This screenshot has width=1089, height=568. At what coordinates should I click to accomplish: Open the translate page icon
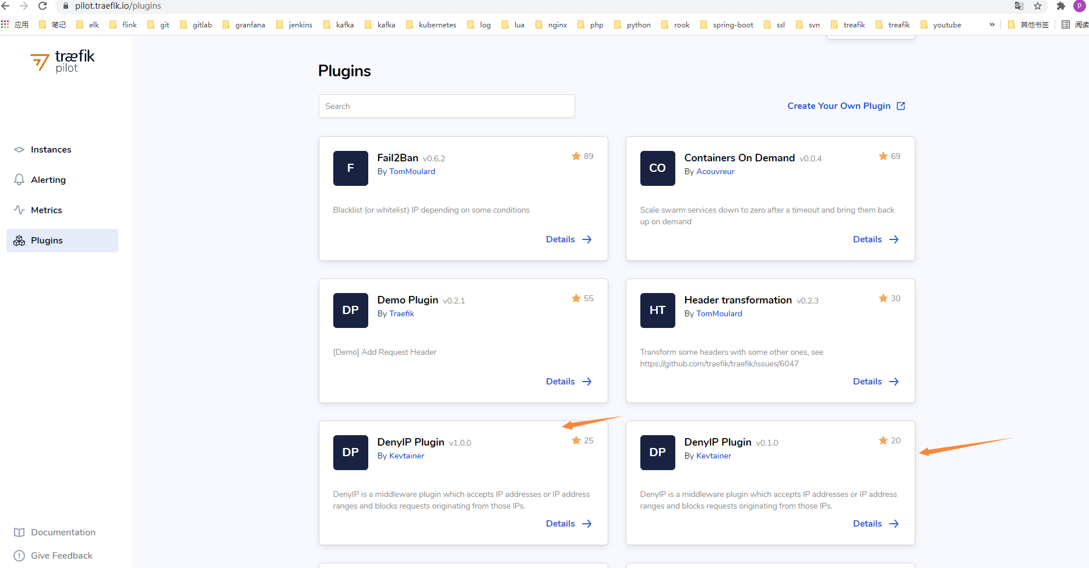[x=1019, y=6]
